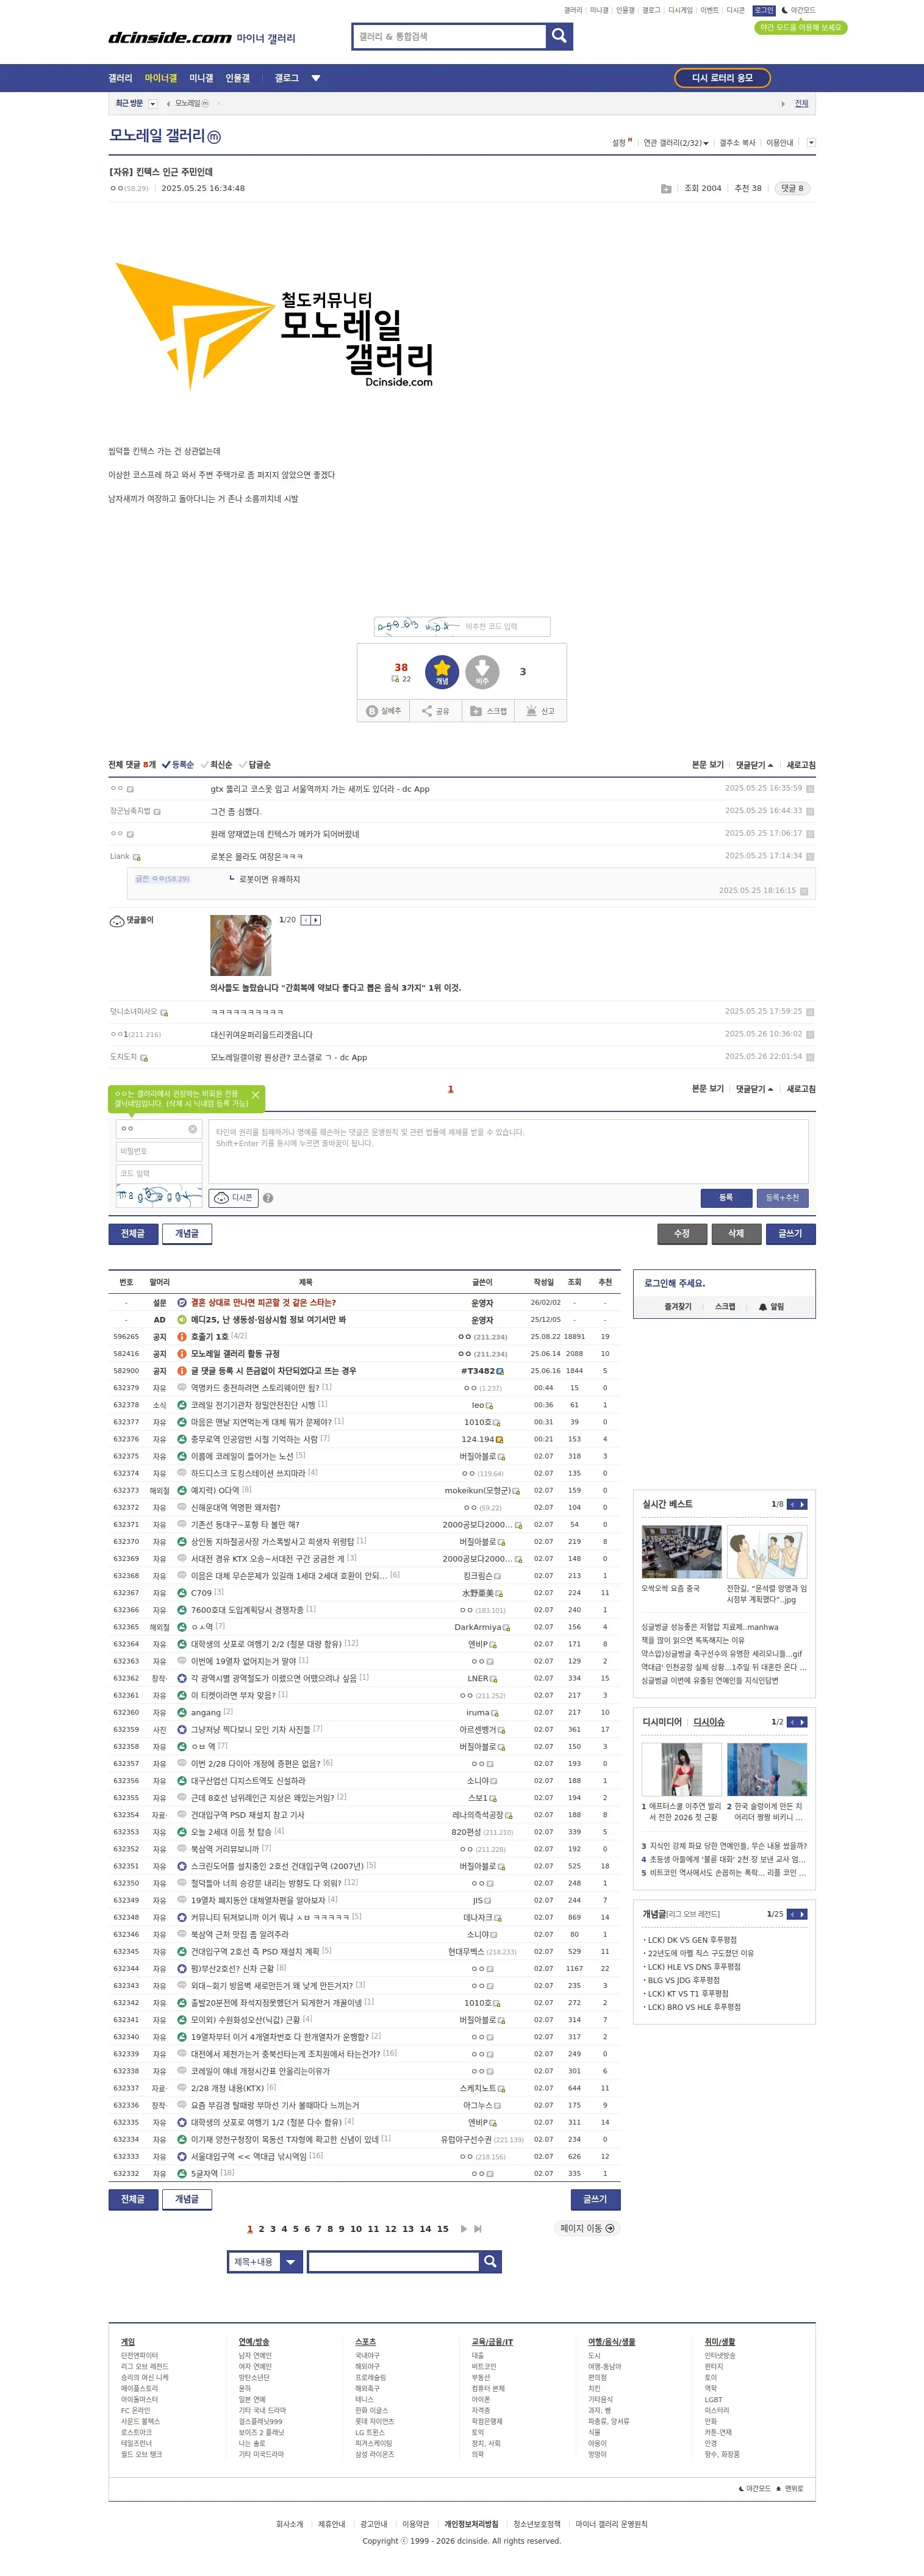Report the post with the 신고 button

pos(540,711)
